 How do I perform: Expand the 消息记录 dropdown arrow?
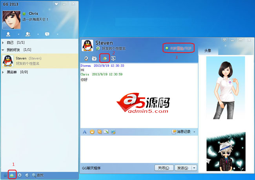194,132
